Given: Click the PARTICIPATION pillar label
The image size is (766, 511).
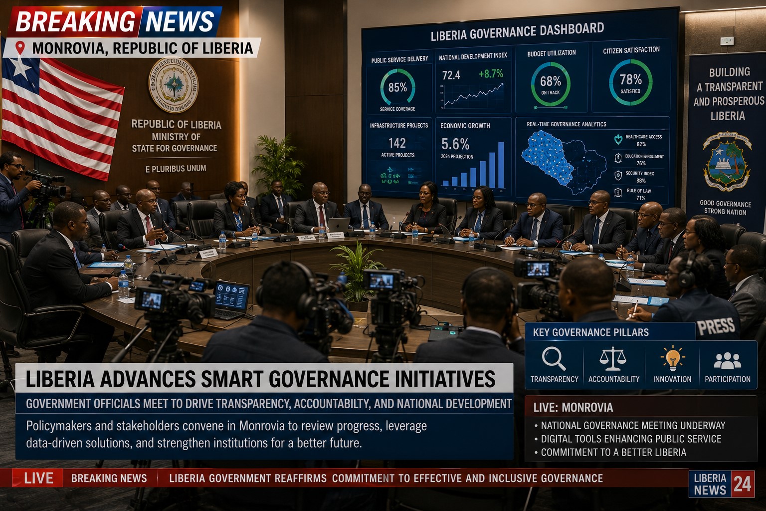Looking at the screenshot, I should coord(728,379).
